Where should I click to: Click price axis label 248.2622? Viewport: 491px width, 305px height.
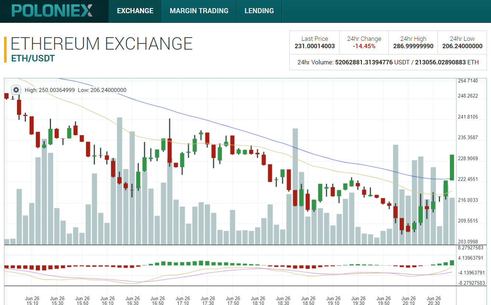tap(467, 96)
